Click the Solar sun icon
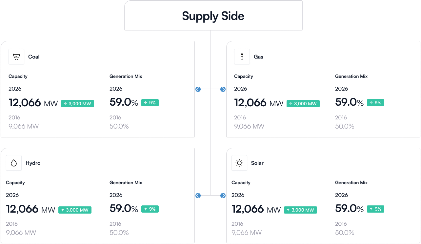The width and height of the screenshot is (421, 244). coord(239,163)
